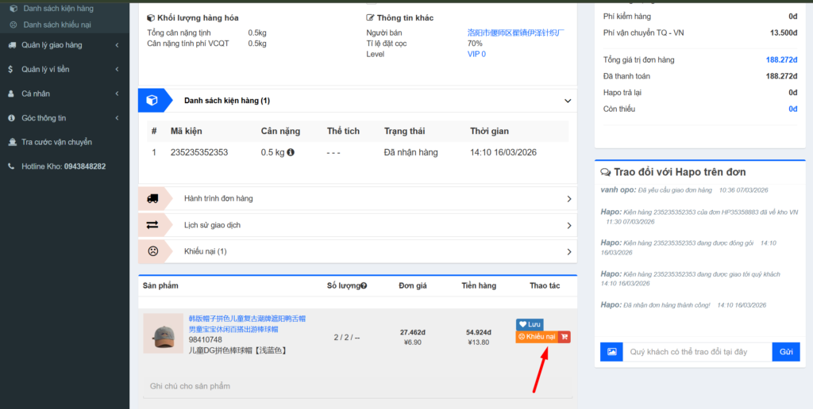
Task: Collapse Danh sách kiện hàng section chevron
Action: [568, 101]
